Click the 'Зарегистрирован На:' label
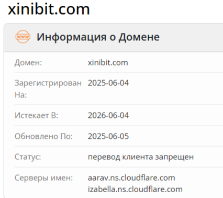 pyautogui.click(x=48, y=89)
